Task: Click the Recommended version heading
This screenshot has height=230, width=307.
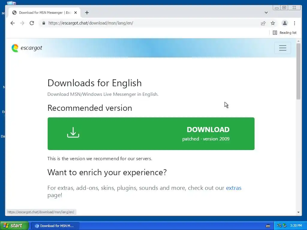Action: [x=90, y=108]
